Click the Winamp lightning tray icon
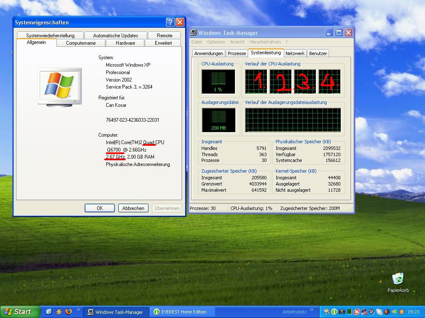The height and width of the screenshot is (318, 425). point(402,312)
